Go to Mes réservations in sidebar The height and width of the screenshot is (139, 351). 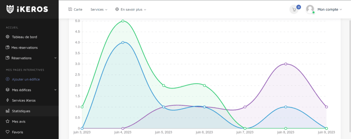click(x=24, y=48)
